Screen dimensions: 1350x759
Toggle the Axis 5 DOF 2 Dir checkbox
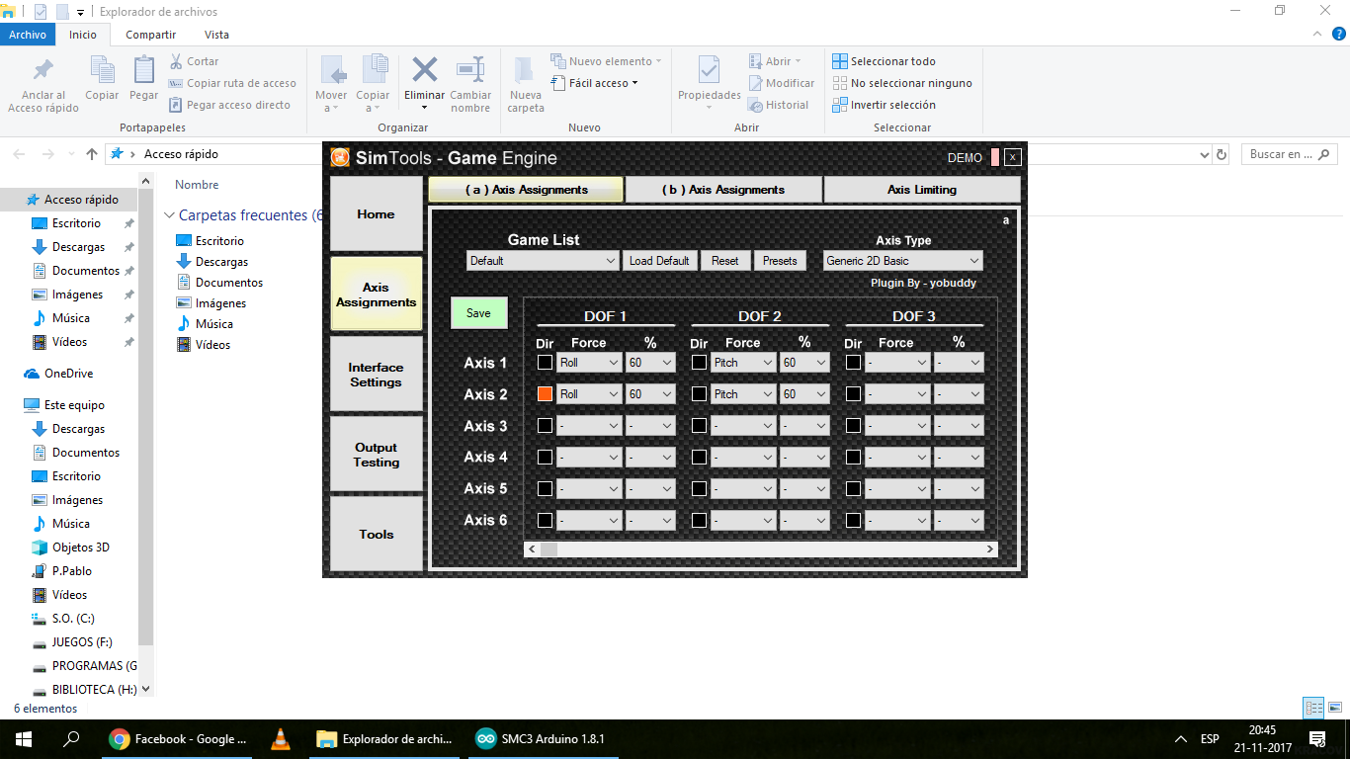(x=699, y=489)
